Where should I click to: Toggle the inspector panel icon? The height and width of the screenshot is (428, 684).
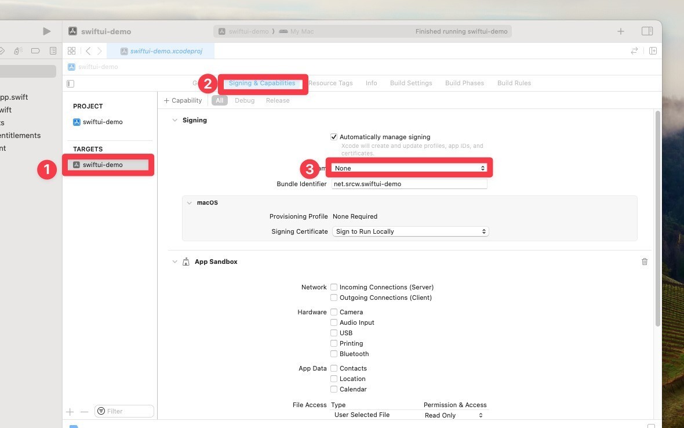tap(647, 31)
